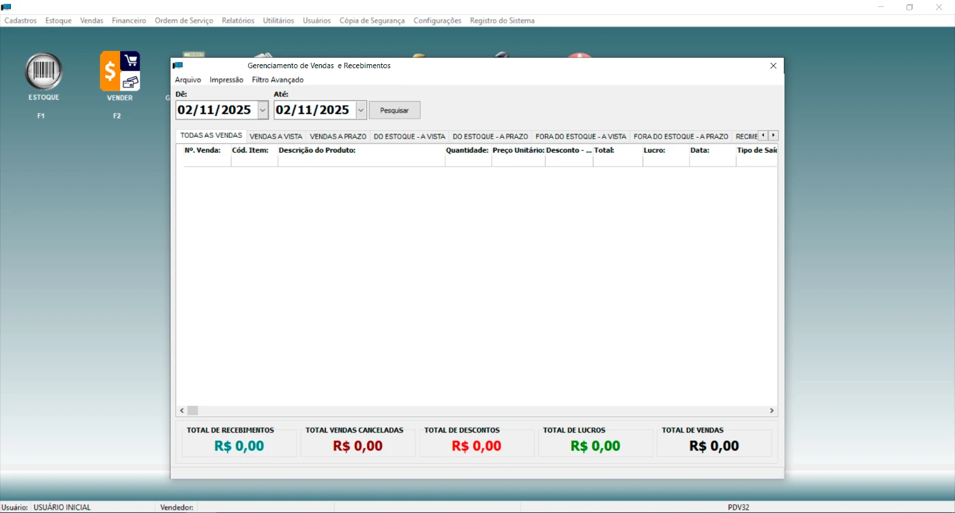
Task: Open the Impressão menu
Action: click(x=226, y=80)
